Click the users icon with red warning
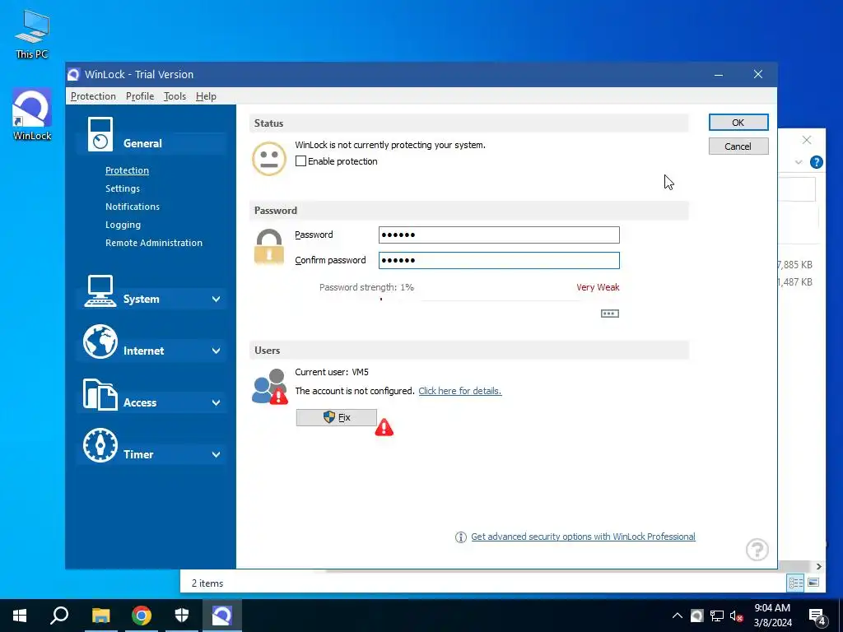Screen dimensions: 843x632 click(270, 387)
